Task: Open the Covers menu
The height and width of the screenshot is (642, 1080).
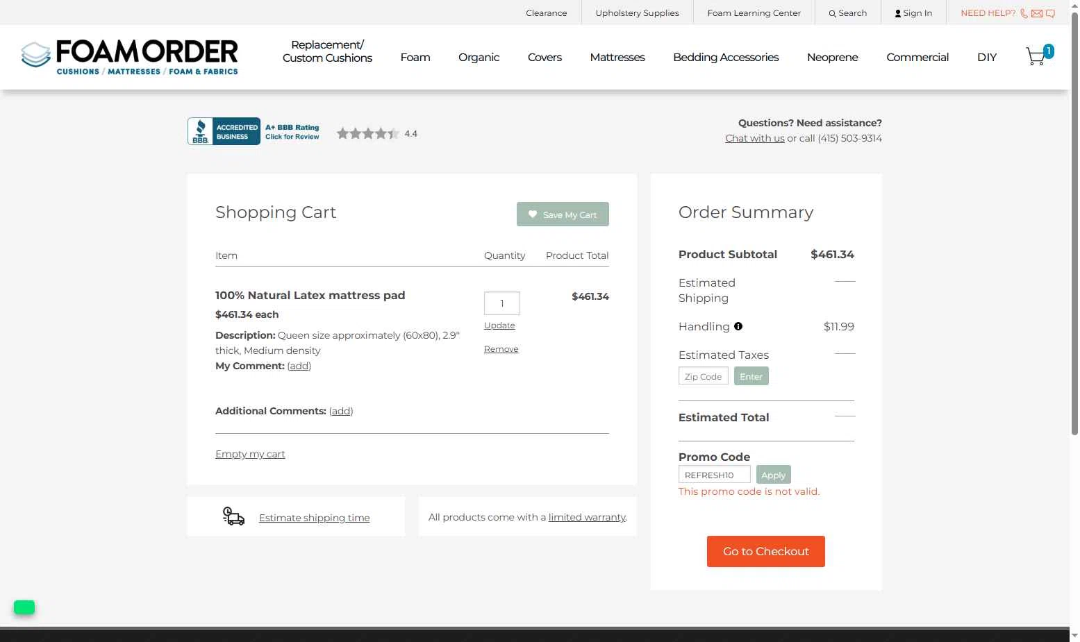Action: (x=545, y=57)
